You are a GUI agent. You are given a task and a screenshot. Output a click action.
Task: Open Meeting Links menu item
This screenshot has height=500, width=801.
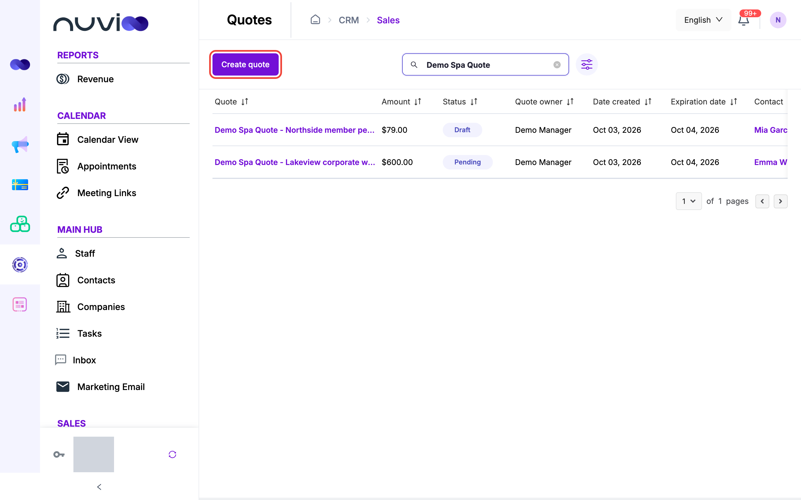[97, 193]
